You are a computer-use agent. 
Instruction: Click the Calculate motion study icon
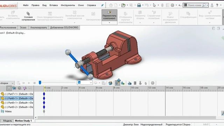(18, 83)
